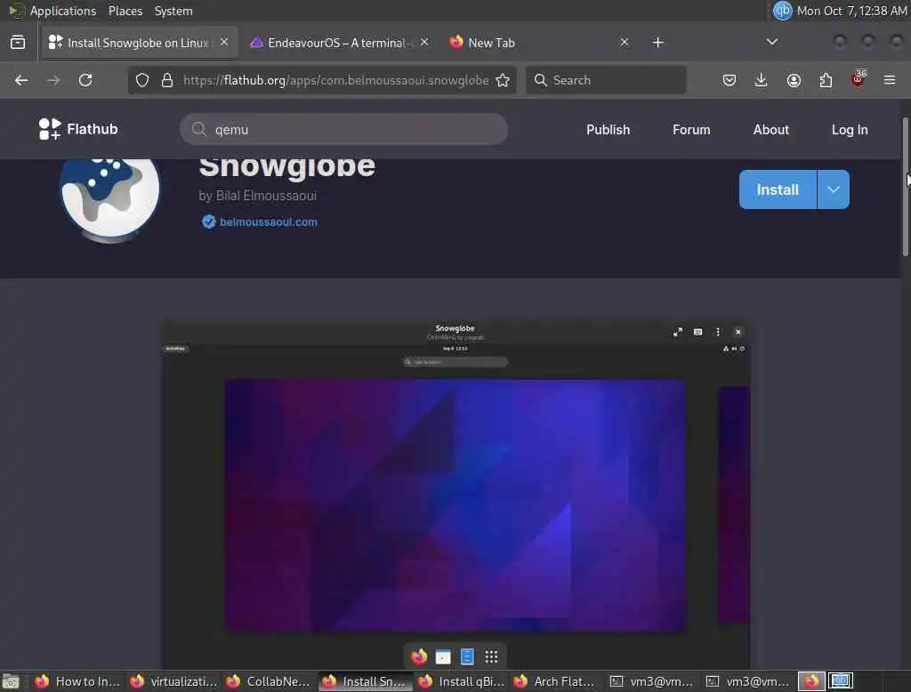911x692 pixels.
Task: Open the Firefox account icon
Action: pyautogui.click(x=794, y=80)
